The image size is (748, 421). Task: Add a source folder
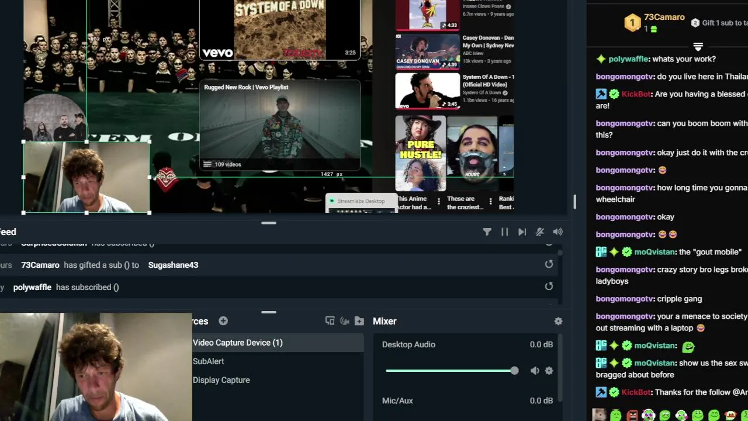359,321
